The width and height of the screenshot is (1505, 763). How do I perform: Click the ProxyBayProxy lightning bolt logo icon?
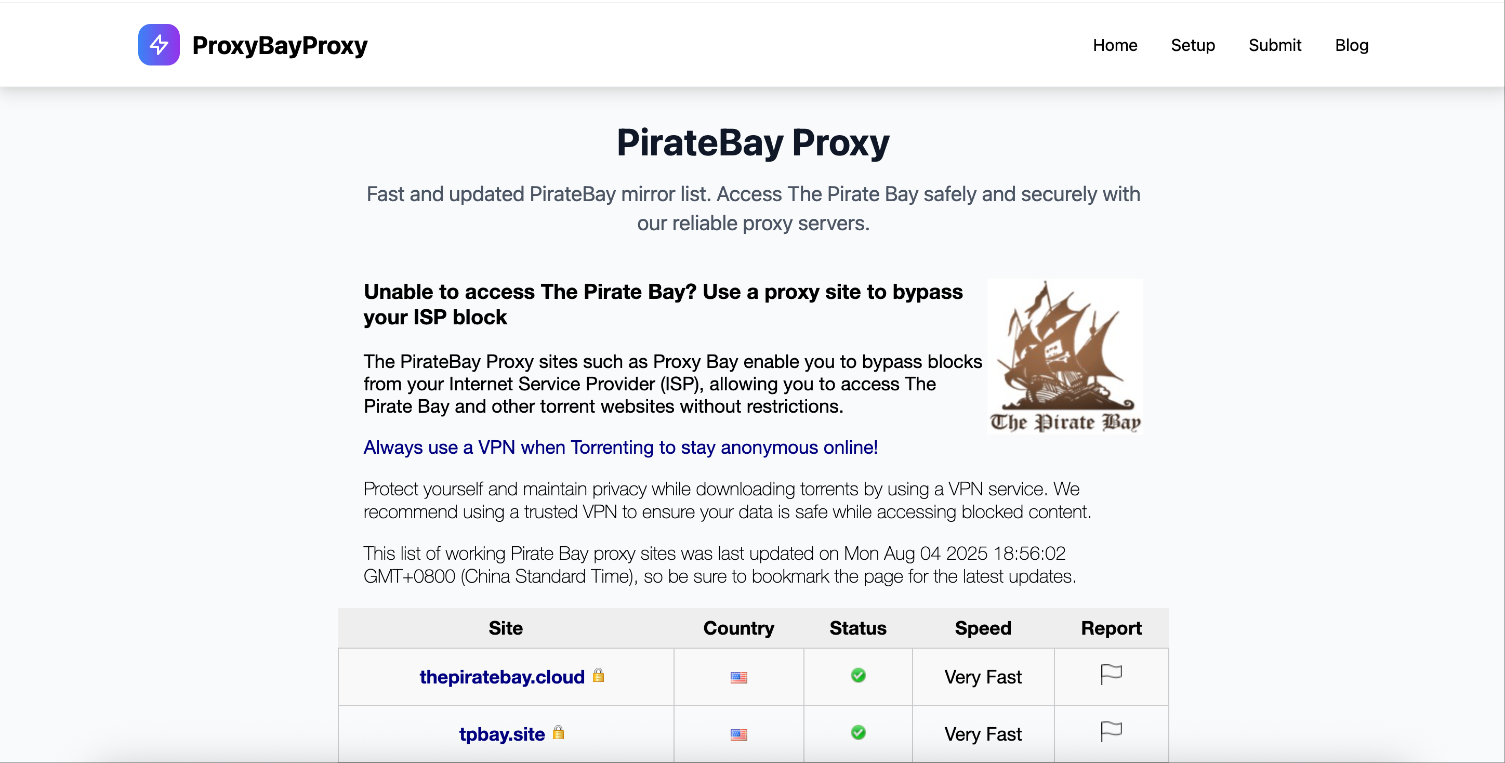pos(159,45)
